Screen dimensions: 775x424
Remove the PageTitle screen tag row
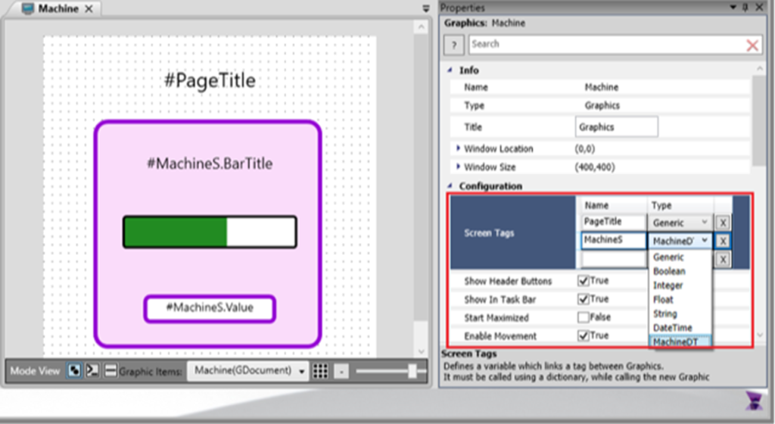pyautogui.click(x=723, y=223)
